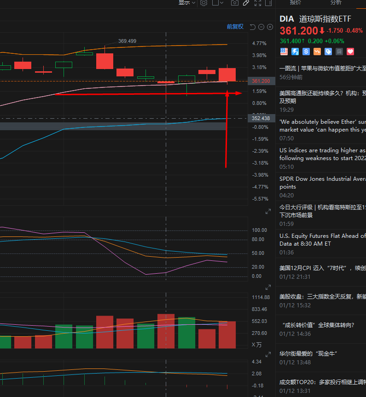Screen dimensions: 366x397
Task: Open news US indices are trading higher
Action: tap(321, 158)
